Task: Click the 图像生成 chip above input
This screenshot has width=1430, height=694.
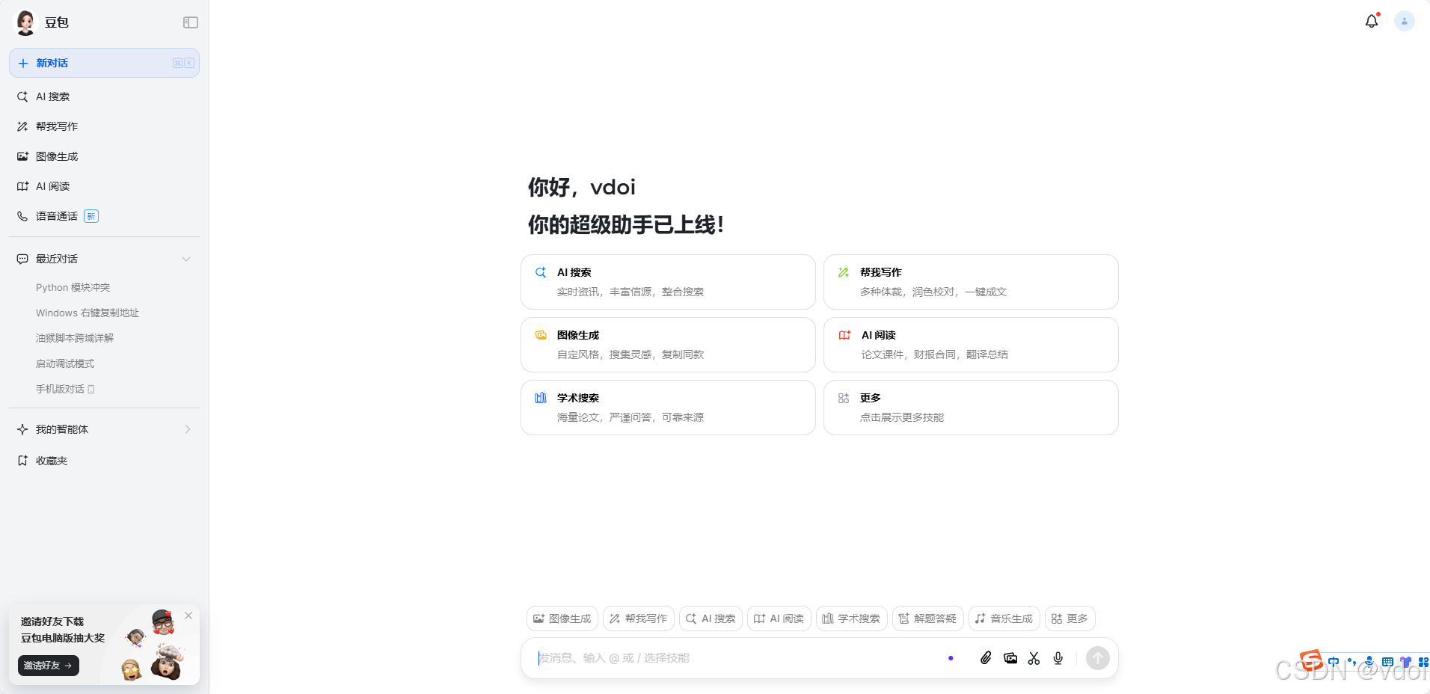Action: [562, 618]
